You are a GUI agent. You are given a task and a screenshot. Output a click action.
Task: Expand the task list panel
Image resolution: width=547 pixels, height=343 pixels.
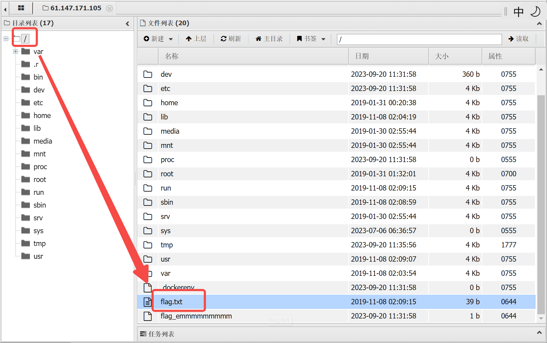(539, 333)
